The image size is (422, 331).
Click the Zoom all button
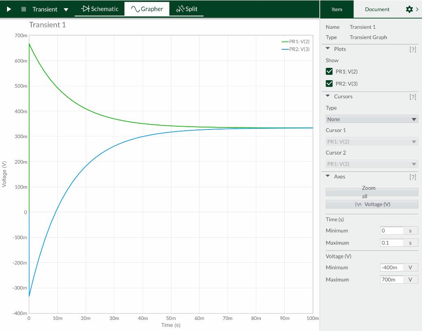[x=371, y=192]
